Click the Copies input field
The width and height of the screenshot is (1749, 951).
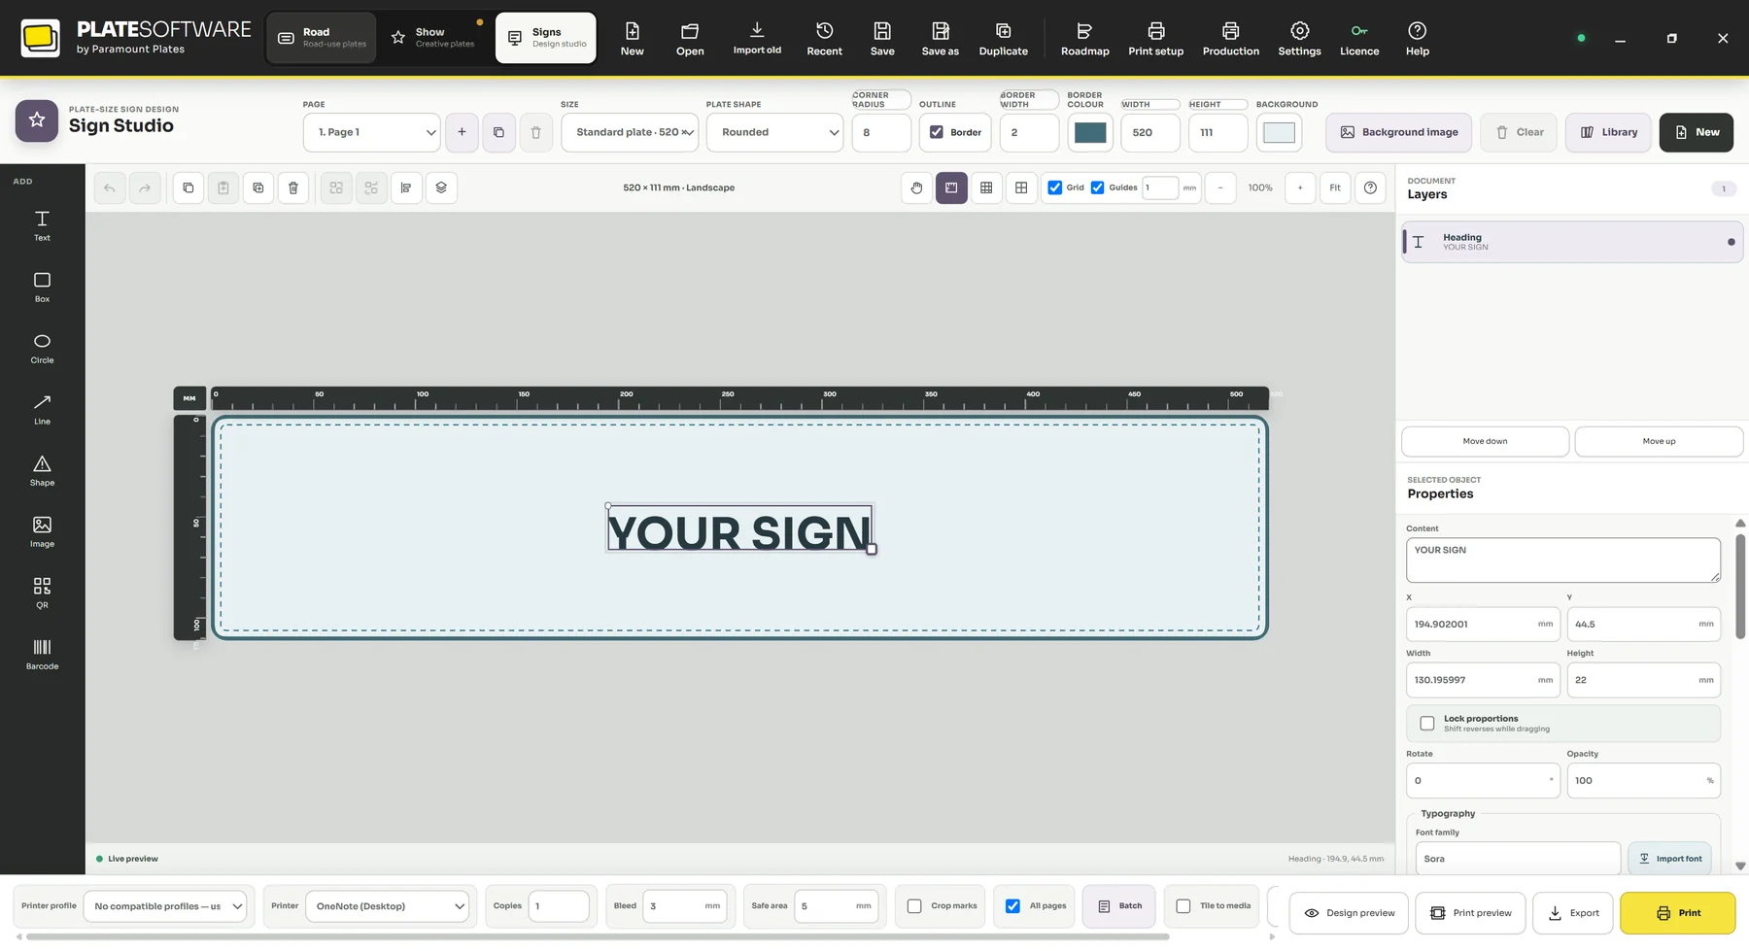pos(559,906)
